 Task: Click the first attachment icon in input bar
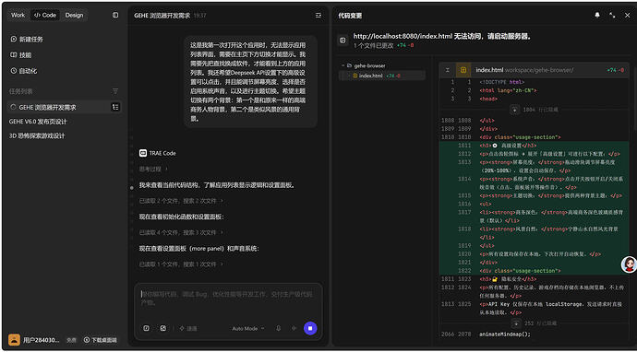coord(146,328)
